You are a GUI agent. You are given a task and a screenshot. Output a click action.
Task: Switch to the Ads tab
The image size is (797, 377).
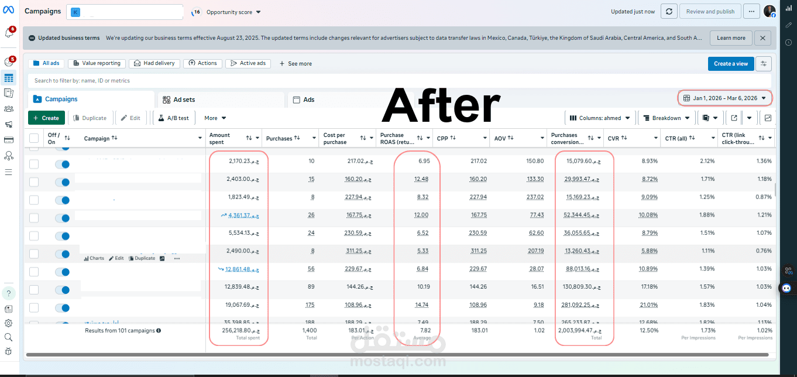coord(352,100)
